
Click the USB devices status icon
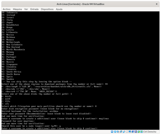coord(124,132)
